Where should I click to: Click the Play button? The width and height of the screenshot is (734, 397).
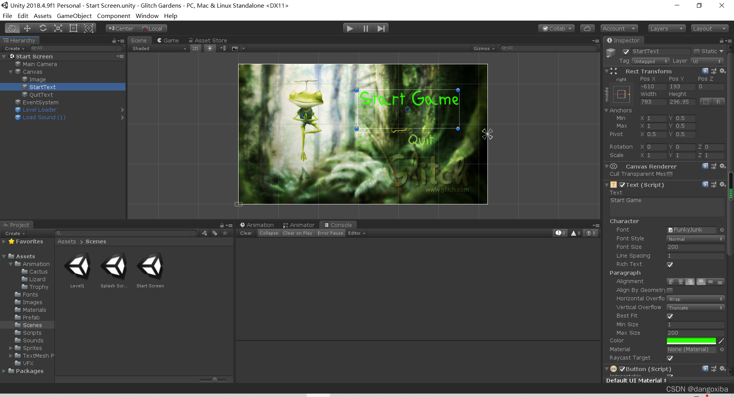[x=350, y=28]
